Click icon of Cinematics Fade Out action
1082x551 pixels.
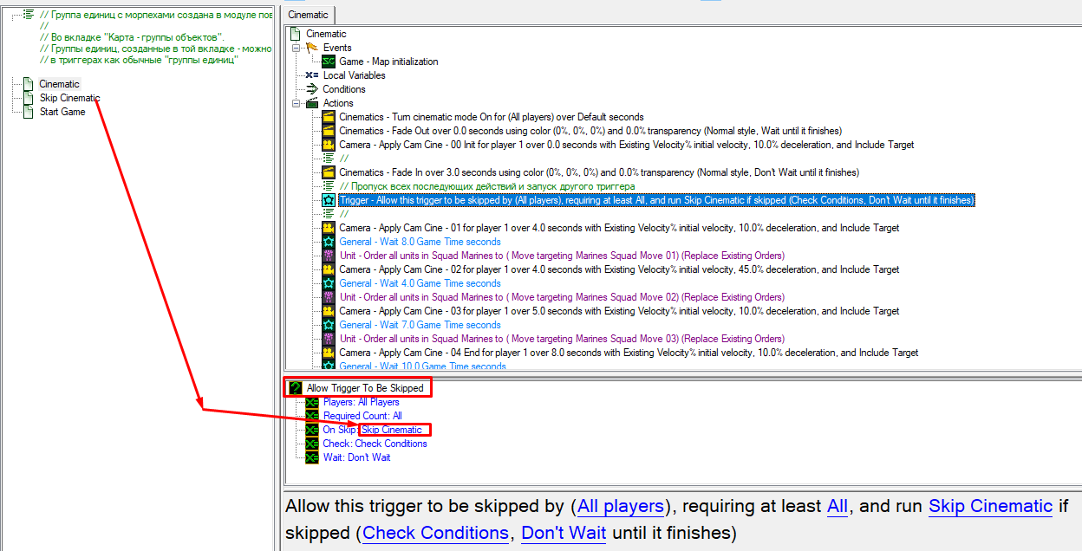(329, 131)
